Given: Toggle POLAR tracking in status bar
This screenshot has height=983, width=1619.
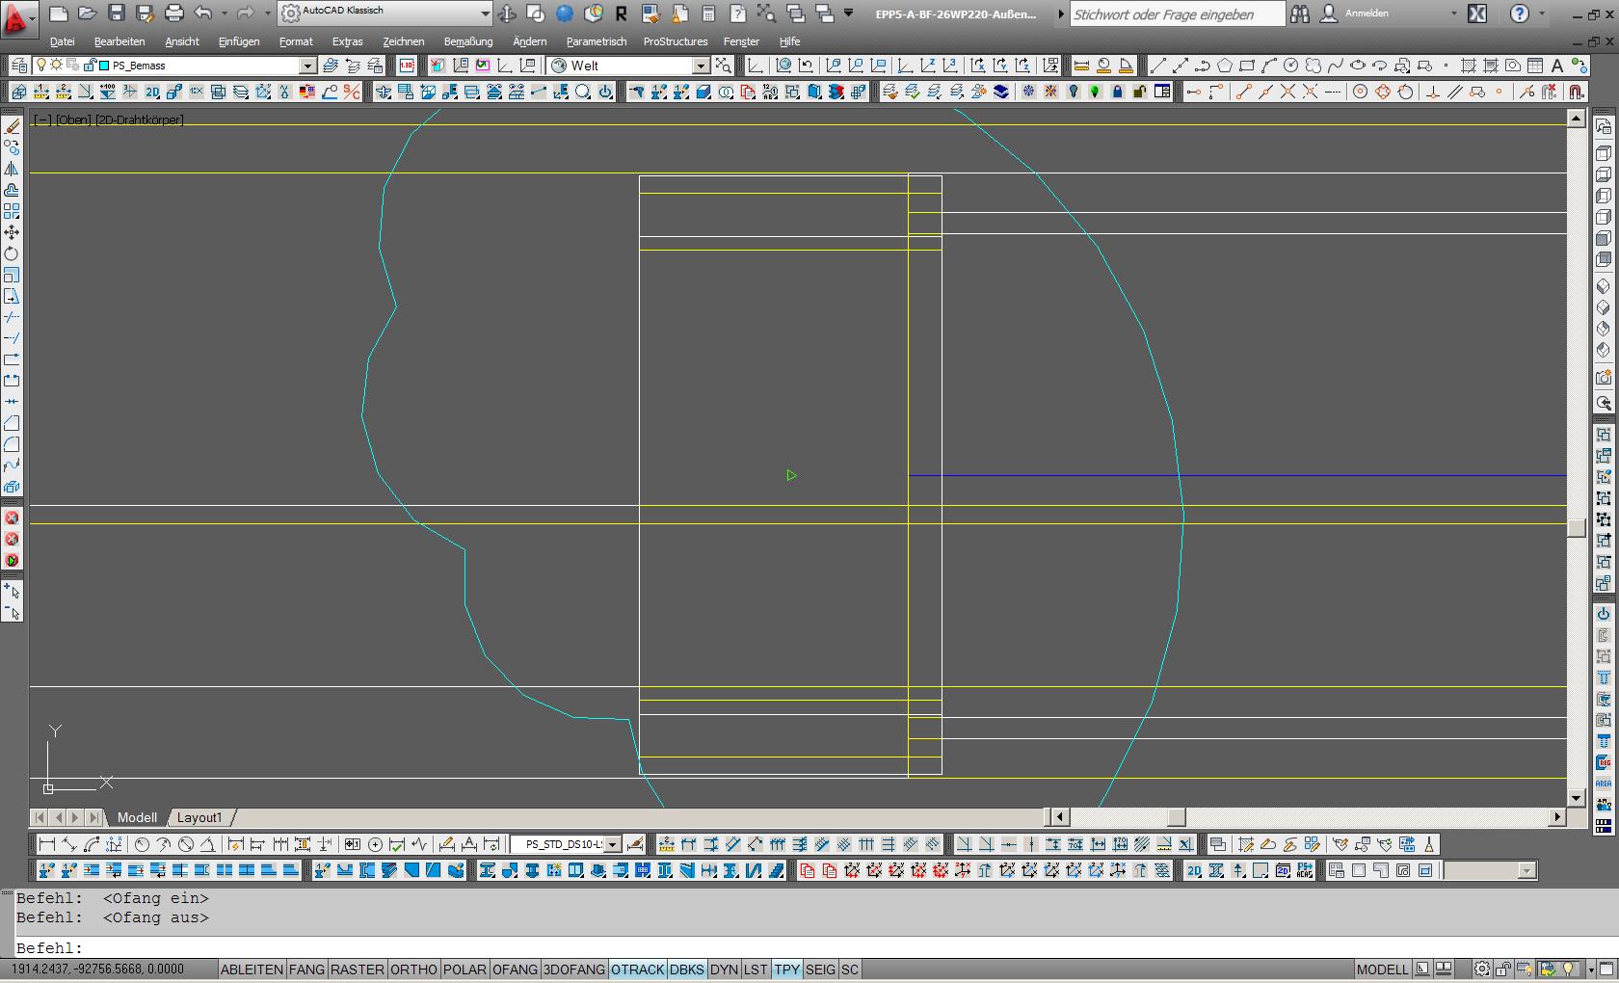Looking at the screenshot, I should click(x=464, y=970).
